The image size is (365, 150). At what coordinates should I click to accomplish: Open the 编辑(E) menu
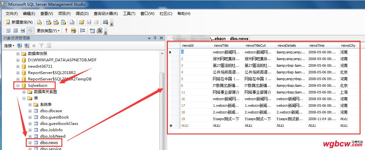point(29,13)
